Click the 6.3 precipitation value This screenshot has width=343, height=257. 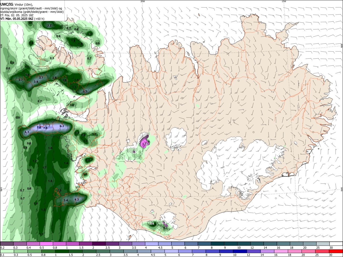pos(62,126)
